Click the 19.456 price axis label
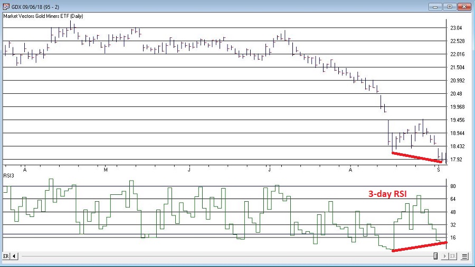The image size is (475, 267). 457,120
